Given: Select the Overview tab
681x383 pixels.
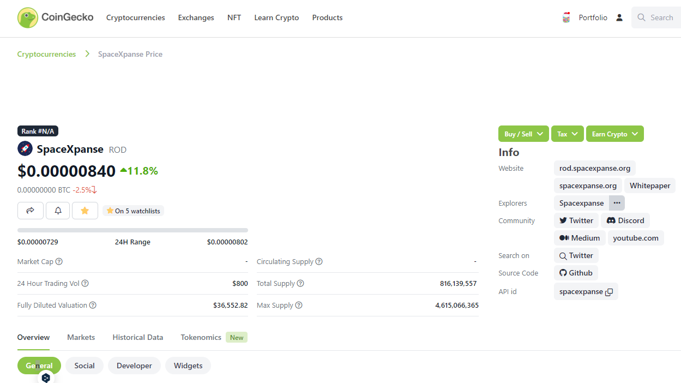Looking at the screenshot, I should [33, 337].
